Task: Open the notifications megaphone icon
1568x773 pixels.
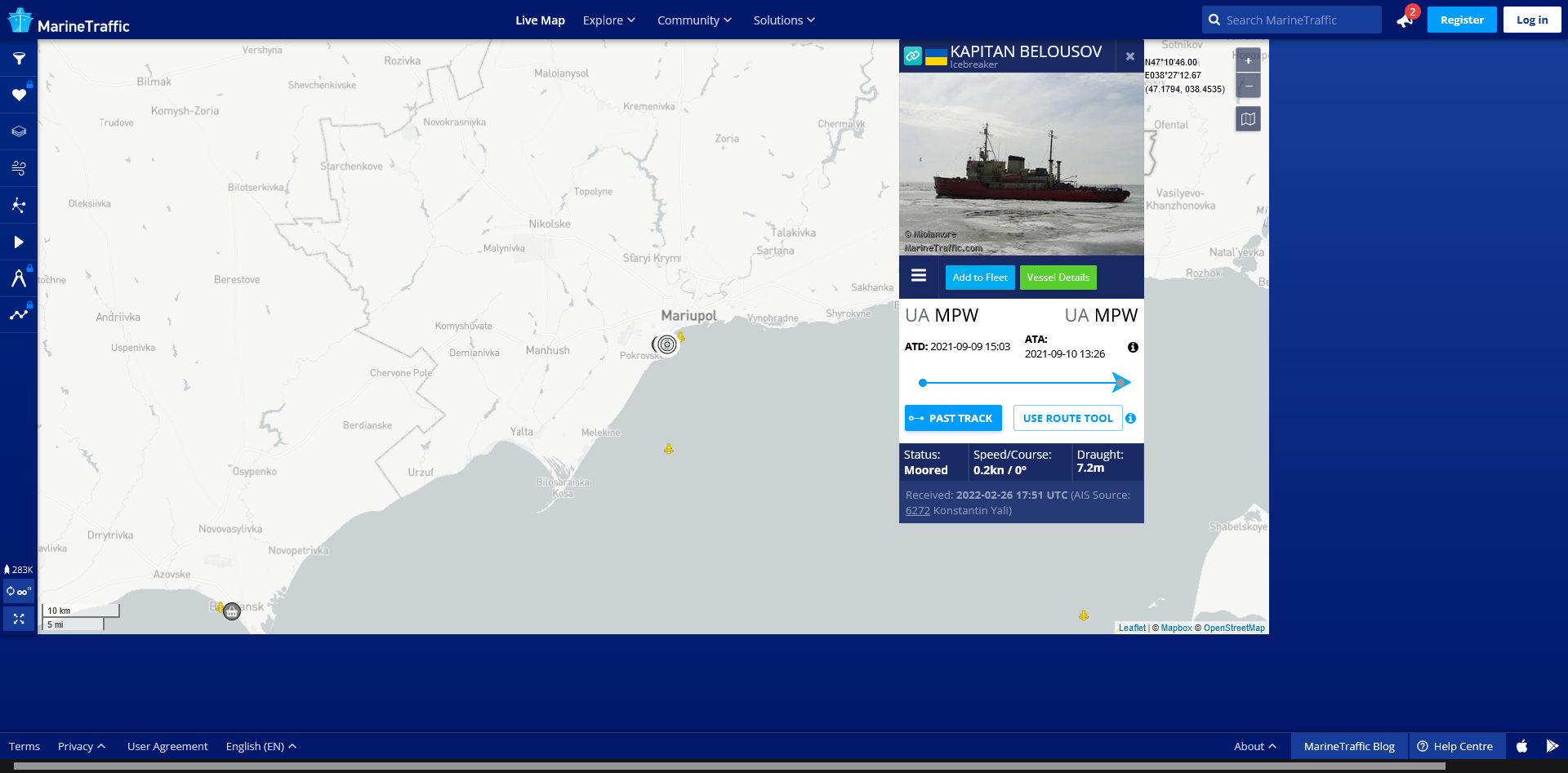Action: pos(1405,20)
